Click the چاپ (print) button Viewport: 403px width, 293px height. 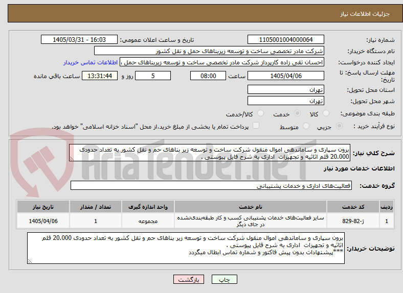tap(224, 279)
